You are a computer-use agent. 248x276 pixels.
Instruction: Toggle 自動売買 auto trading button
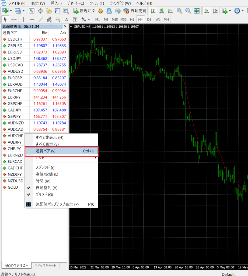point(135,11)
